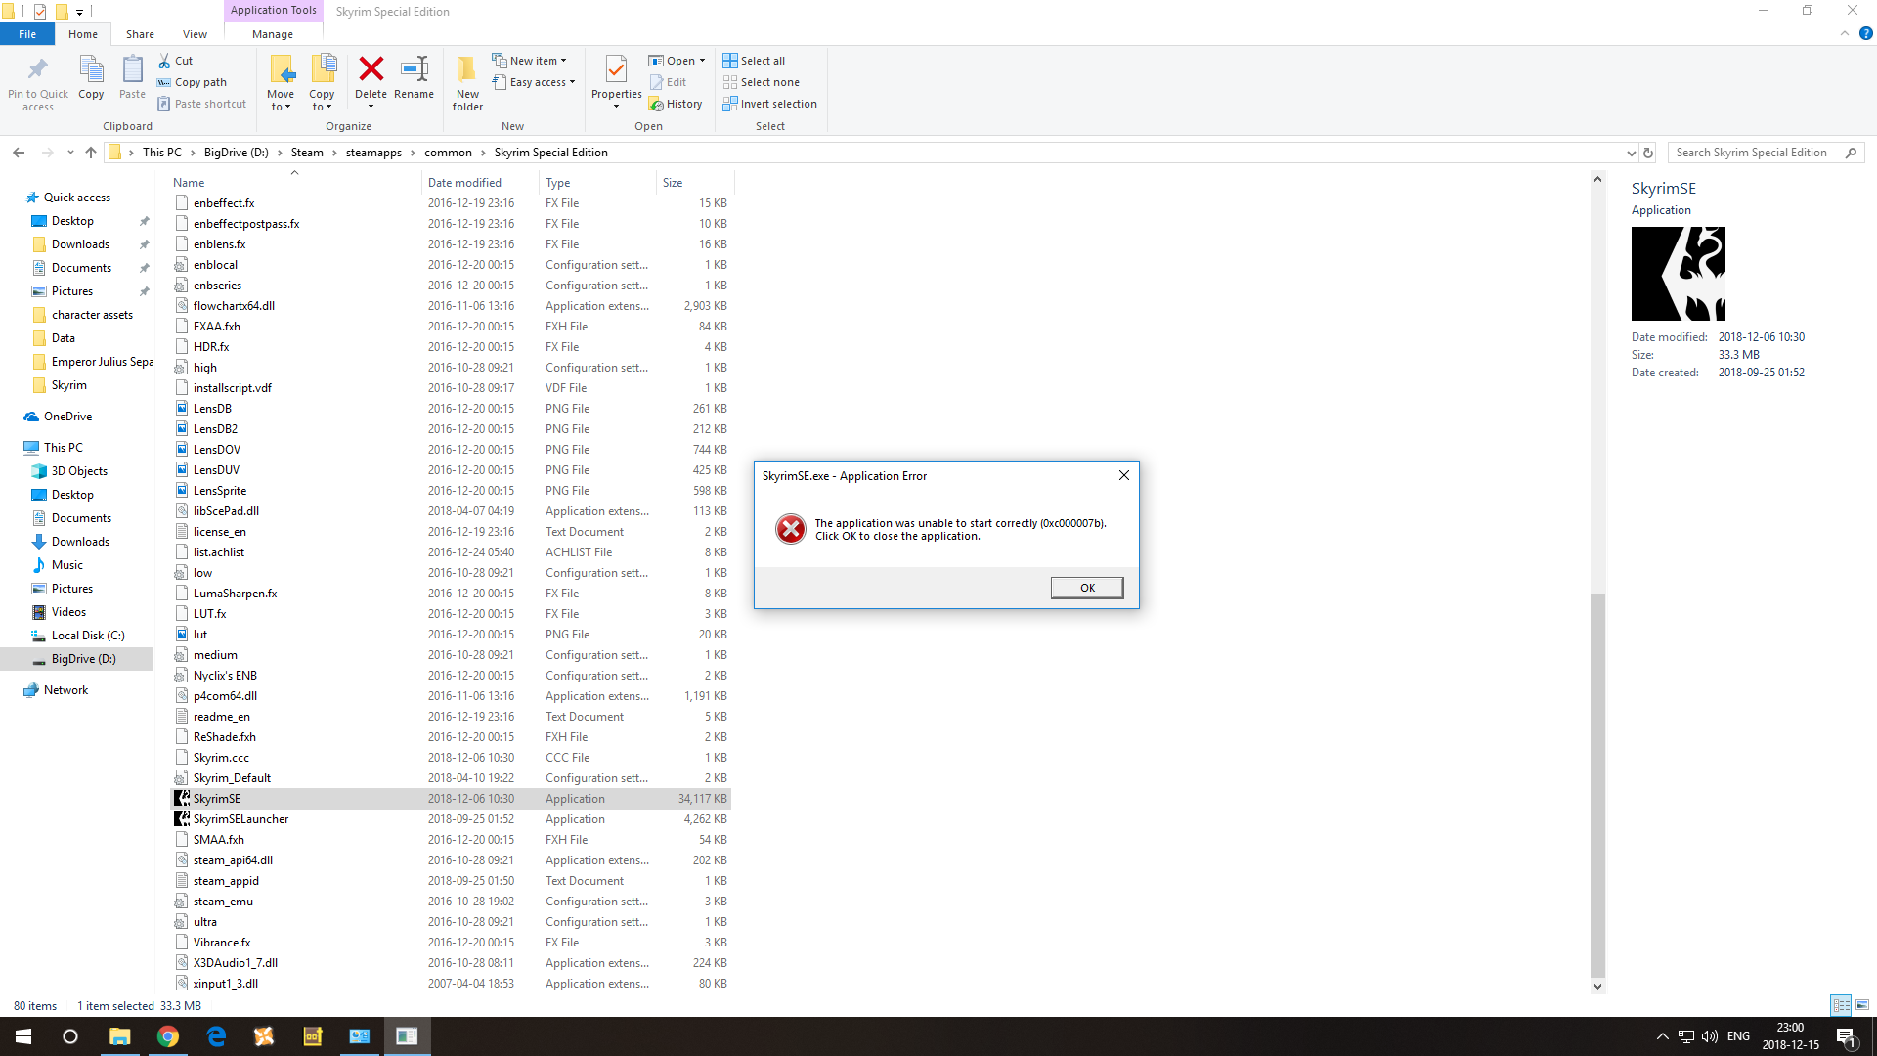Open Properties of the selected item

[616, 80]
